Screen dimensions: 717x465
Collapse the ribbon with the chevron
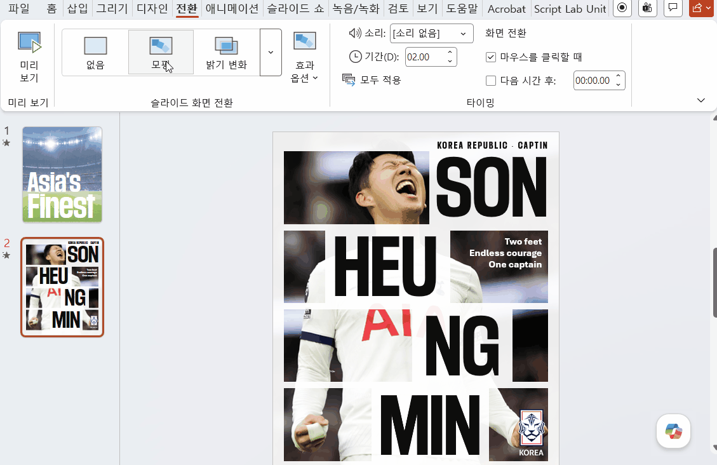click(700, 100)
